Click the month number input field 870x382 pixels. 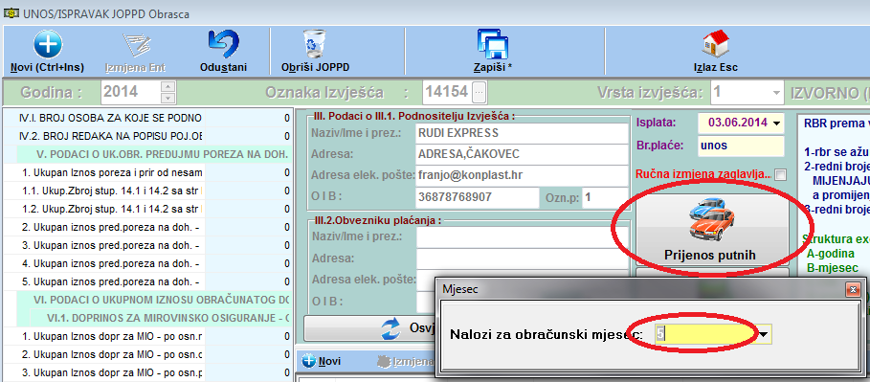[705, 335]
